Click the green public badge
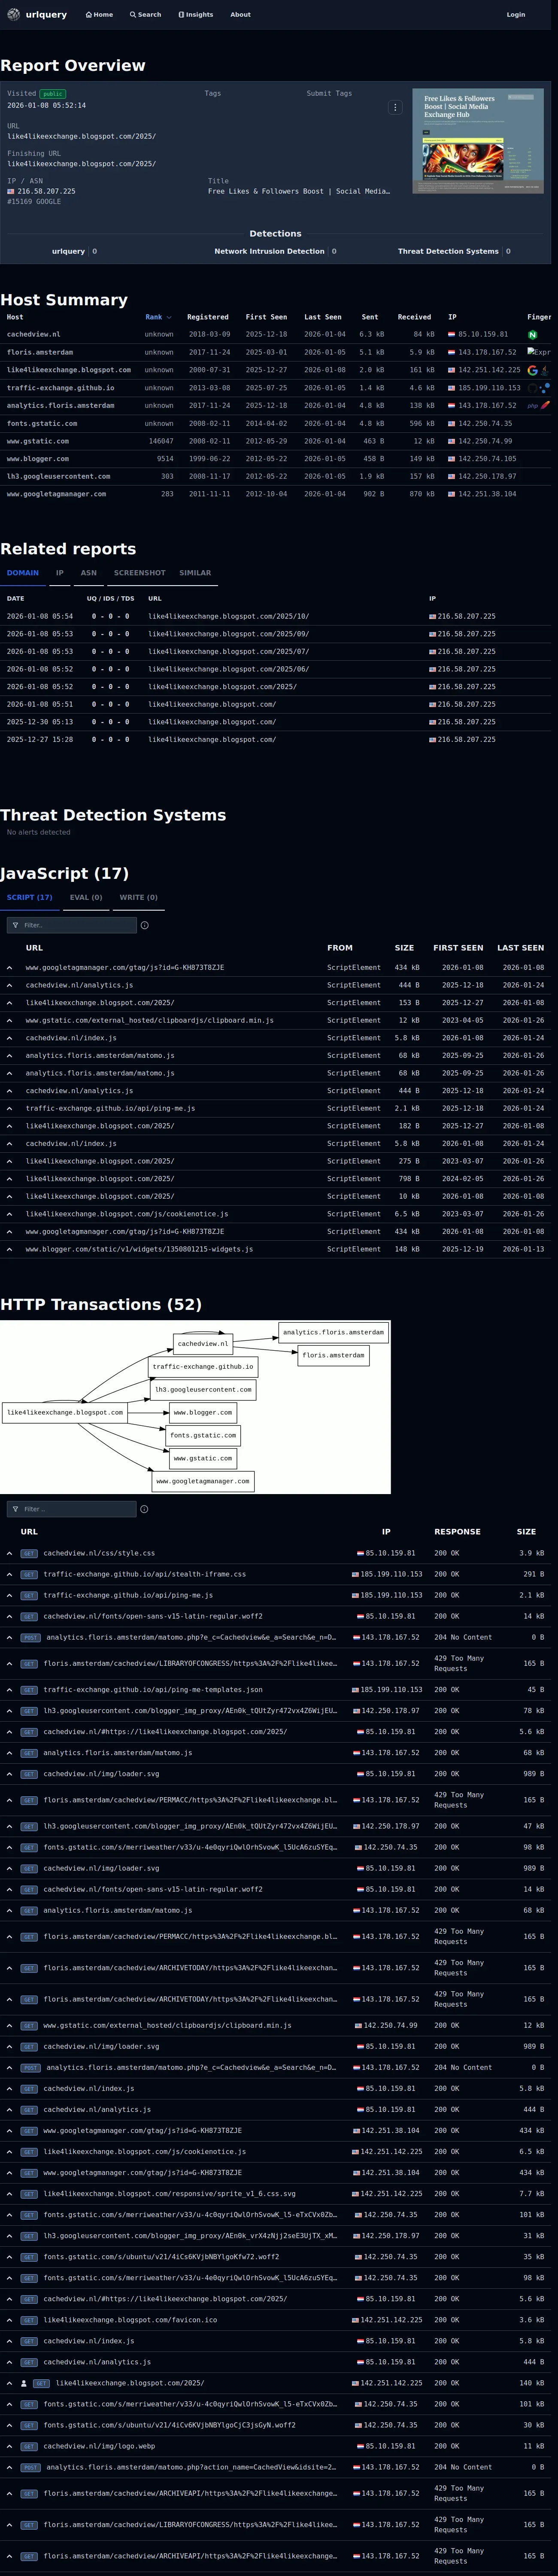The height and width of the screenshot is (2576, 558). click(52, 93)
